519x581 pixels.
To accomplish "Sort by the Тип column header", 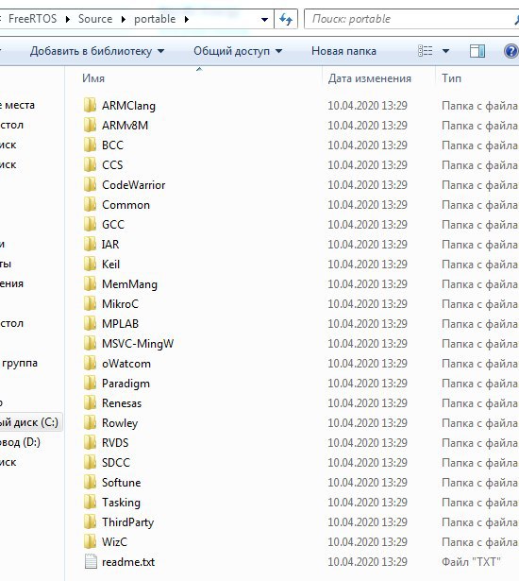I will pos(451,78).
